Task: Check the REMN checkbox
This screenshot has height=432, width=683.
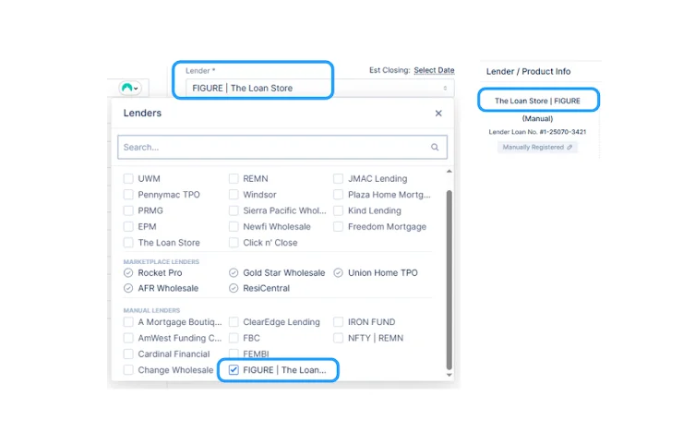Action: [x=234, y=178]
